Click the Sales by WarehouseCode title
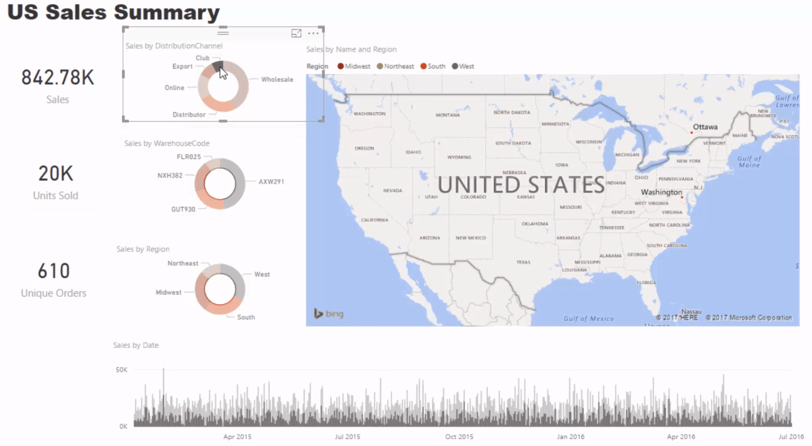 167,143
